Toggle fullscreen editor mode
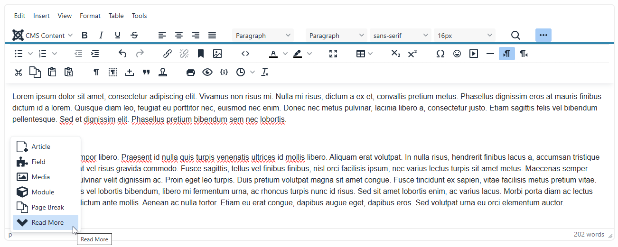The image size is (618, 247). 333,54
